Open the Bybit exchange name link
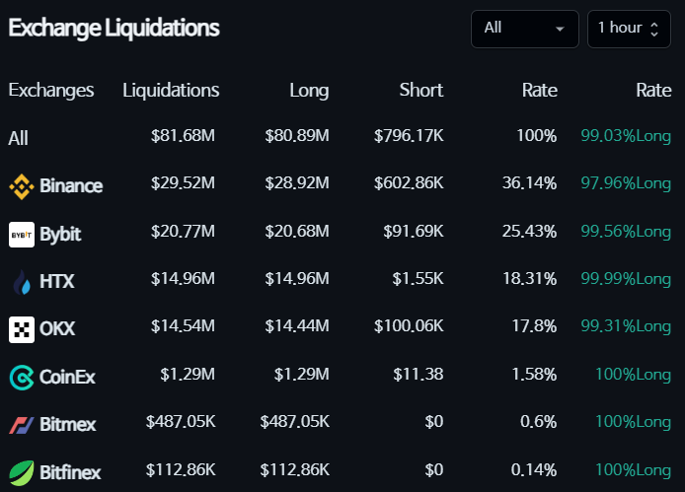Image resolution: width=685 pixels, height=492 pixels. tap(60, 235)
